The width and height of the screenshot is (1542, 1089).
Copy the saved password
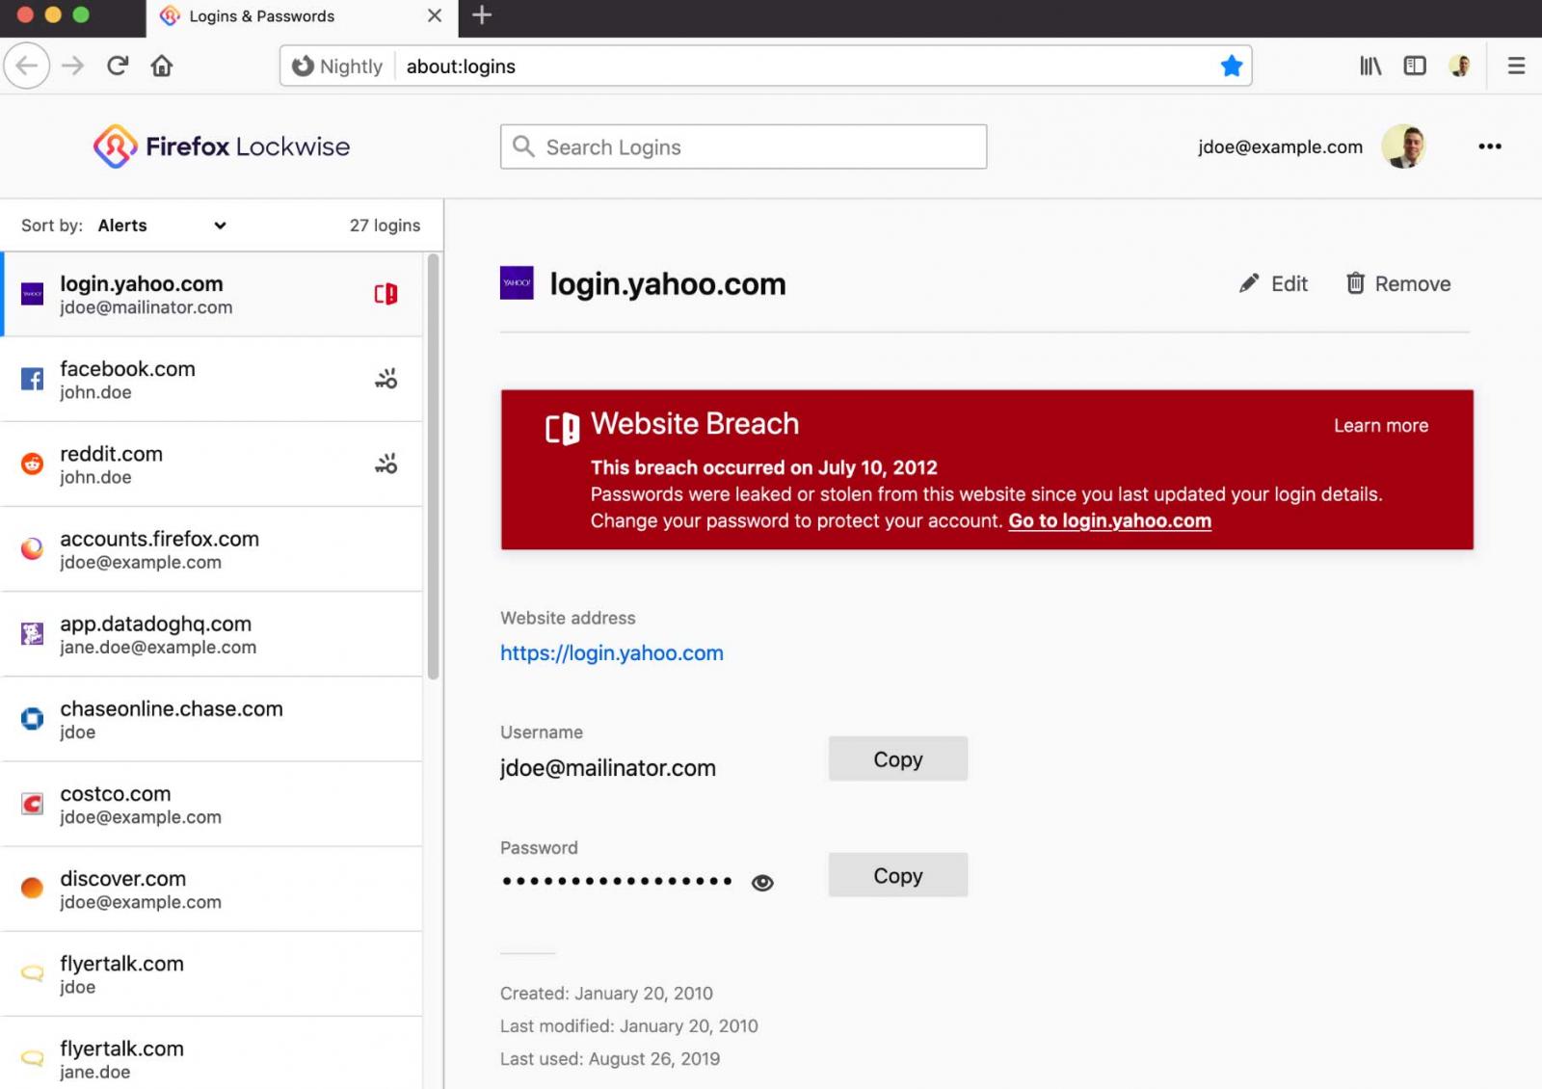coord(897,875)
